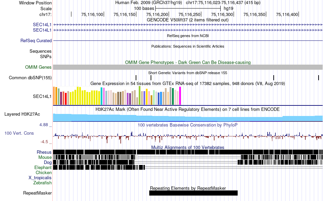Click the Zebrafish alignment label
The image size is (323, 201).
[42, 183]
